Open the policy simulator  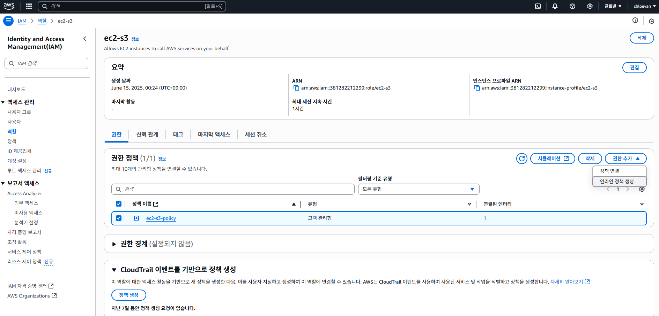[553, 159]
